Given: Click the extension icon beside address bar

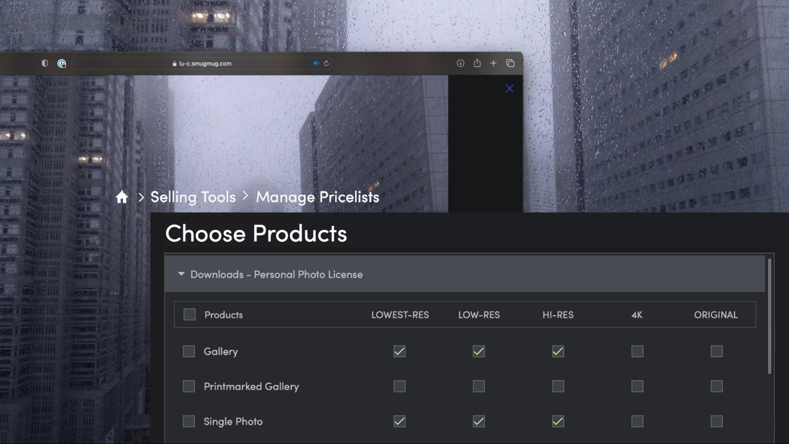Looking at the screenshot, I should pos(62,63).
